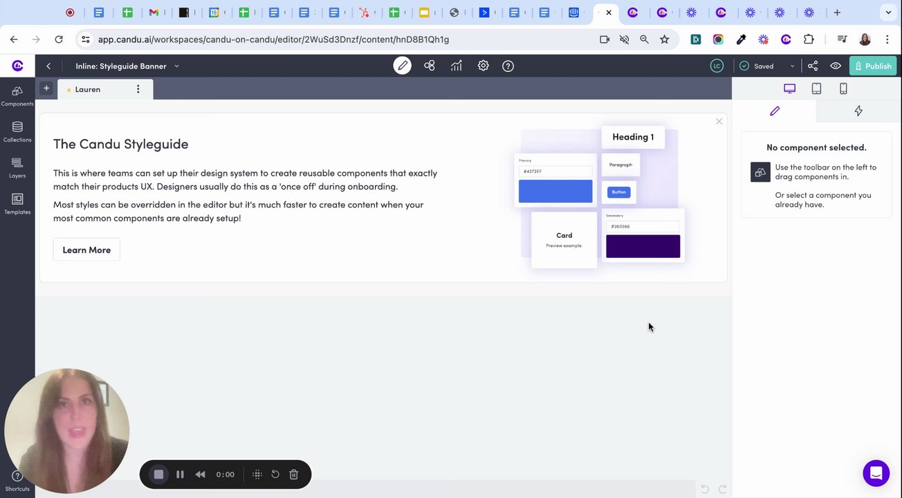Image resolution: width=902 pixels, height=498 pixels.
Task: Click the styleguide illustration image
Action: (x=600, y=197)
